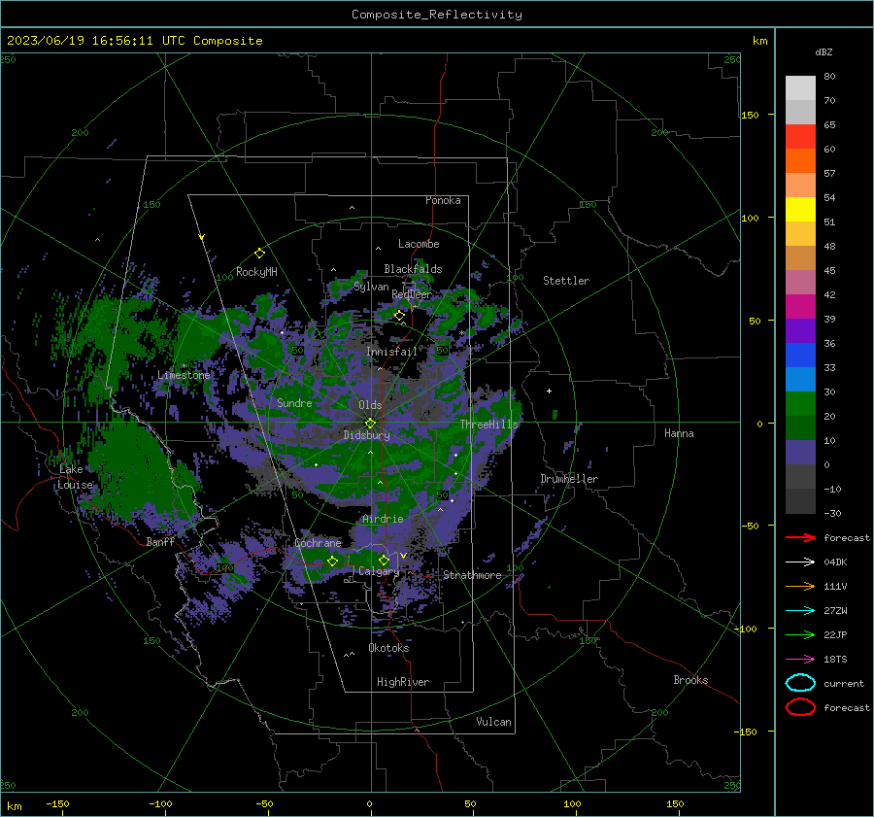Select the magenta 42 dBZ color swatch

[800, 307]
